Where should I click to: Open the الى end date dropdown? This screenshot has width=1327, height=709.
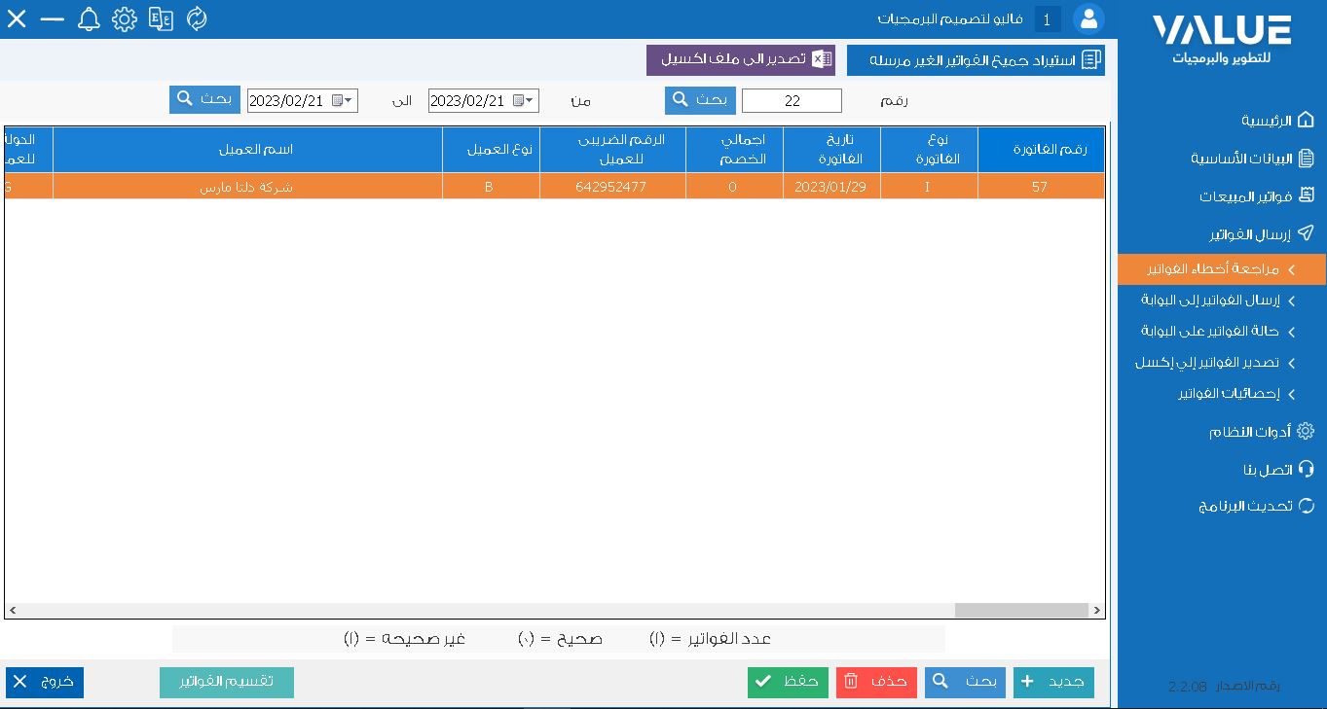[x=348, y=101]
